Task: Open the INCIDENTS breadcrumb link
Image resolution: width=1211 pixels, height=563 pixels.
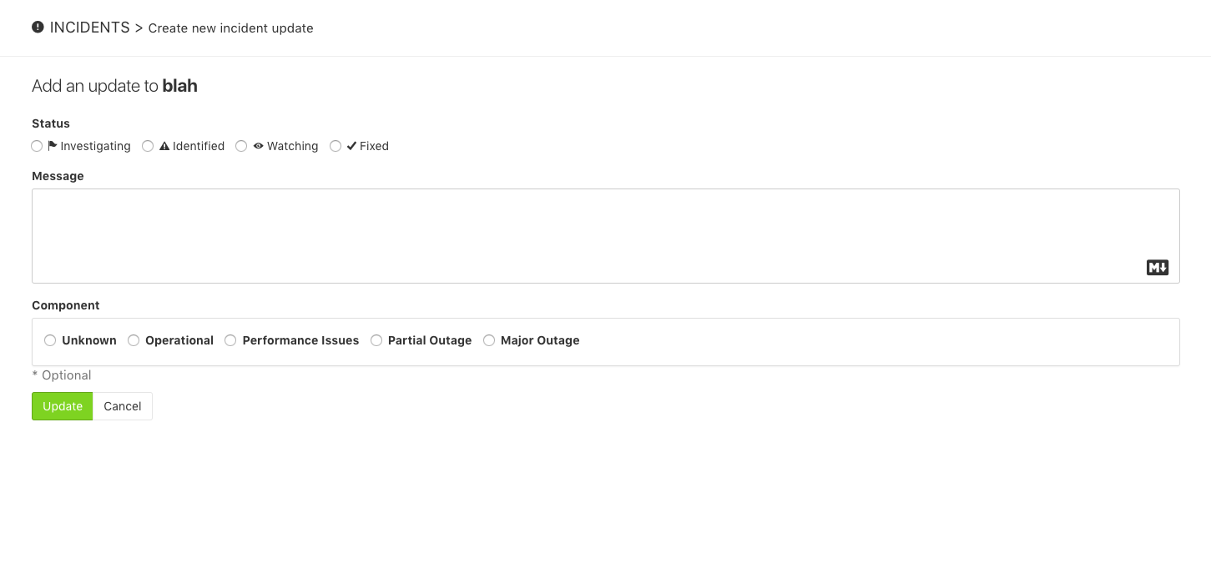Action: click(x=90, y=27)
